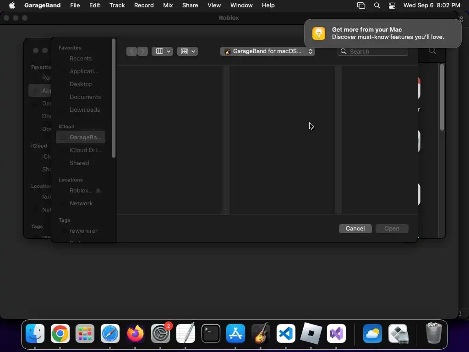This screenshot has height=352, width=469.
Task: Click the date and time in menu bar
Action: point(431,5)
